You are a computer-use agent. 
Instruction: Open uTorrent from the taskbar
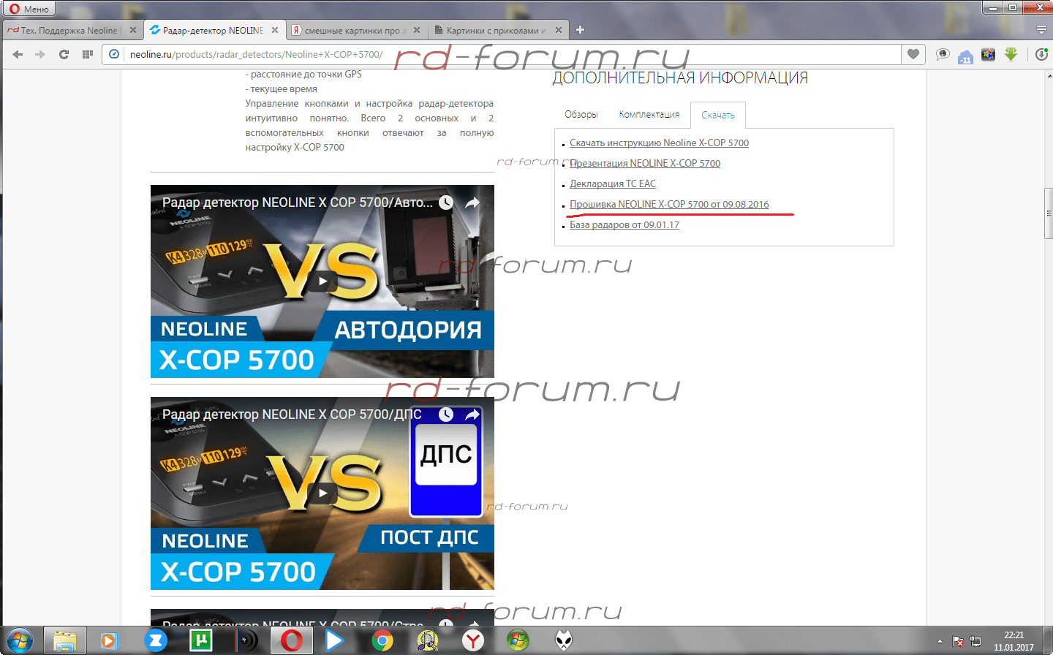coord(200,641)
